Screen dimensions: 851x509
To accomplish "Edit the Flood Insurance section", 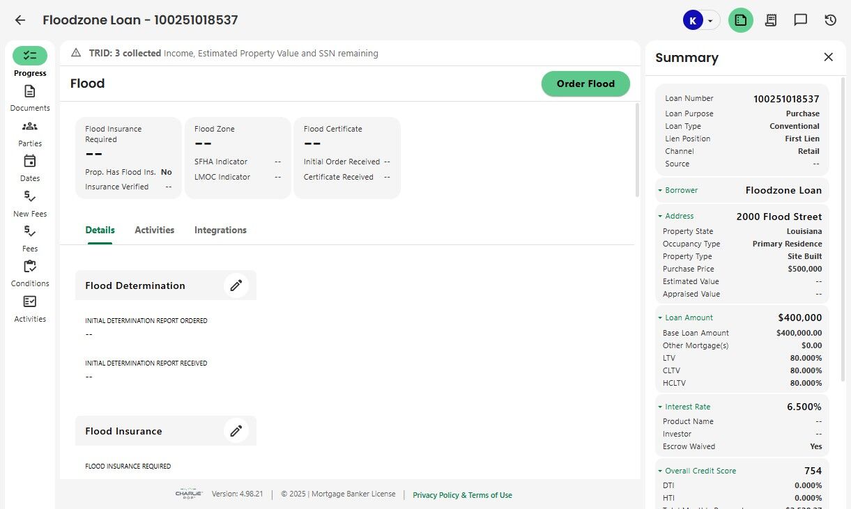I will [x=236, y=431].
